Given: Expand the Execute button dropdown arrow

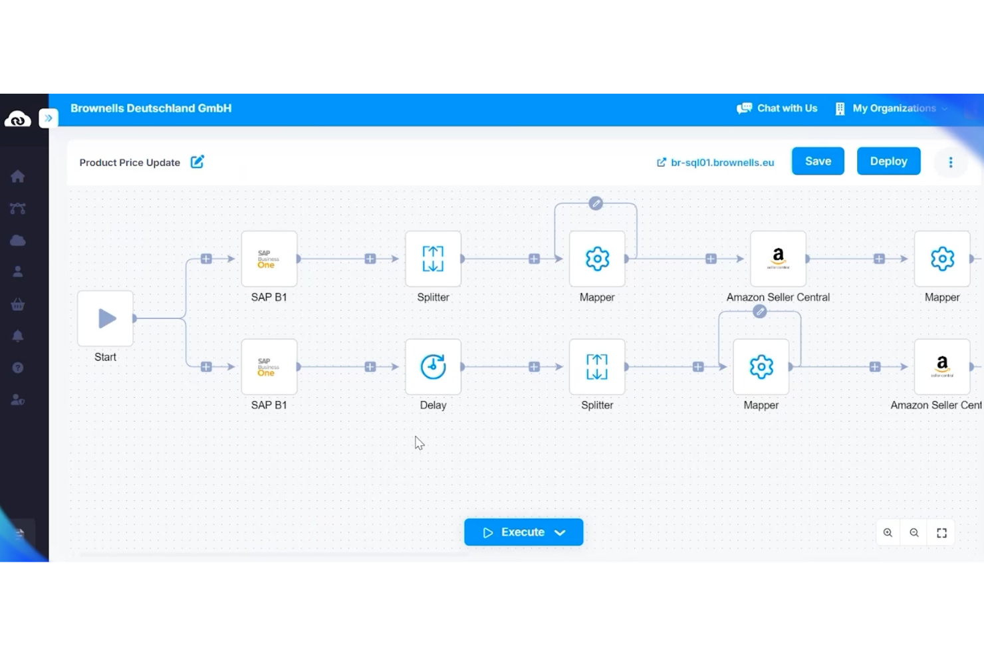Looking at the screenshot, I should (560, 532).
